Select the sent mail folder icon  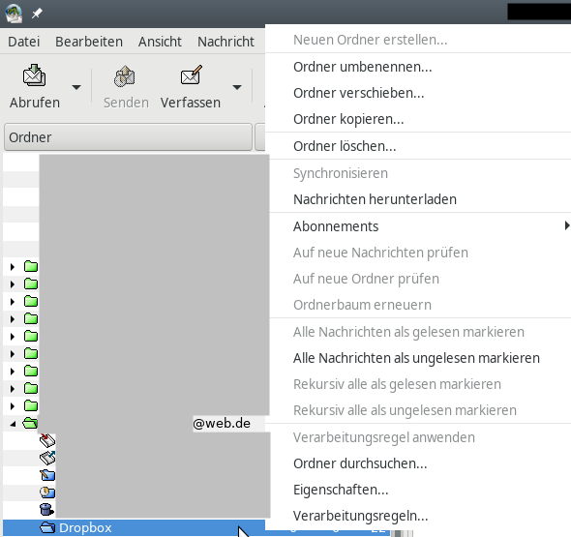pos(47,458)
